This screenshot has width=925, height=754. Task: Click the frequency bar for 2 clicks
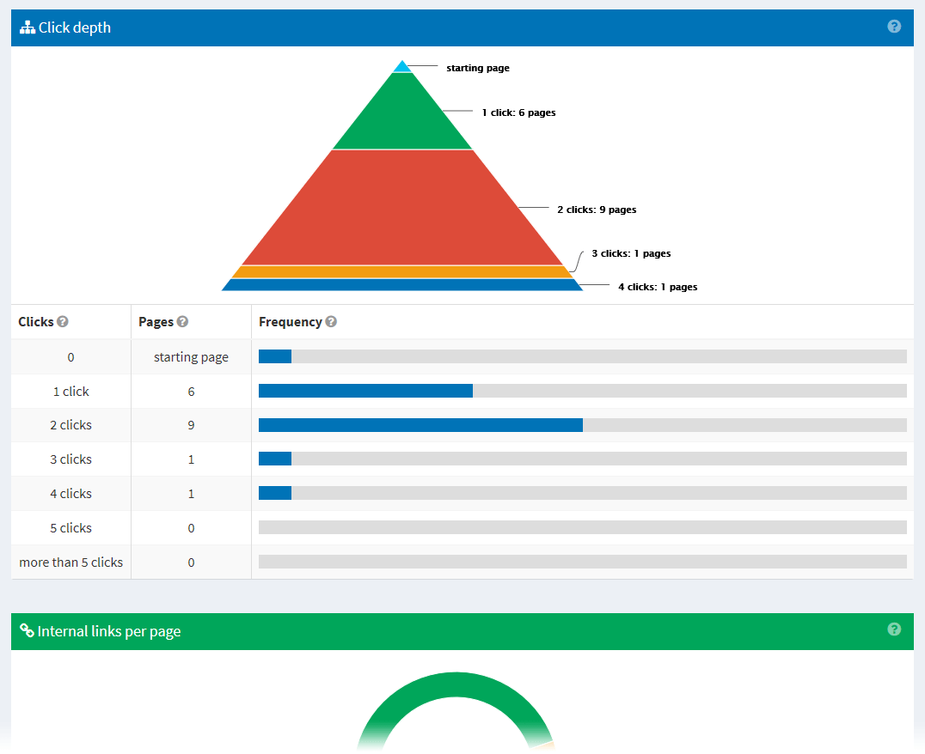pos(421,424)
